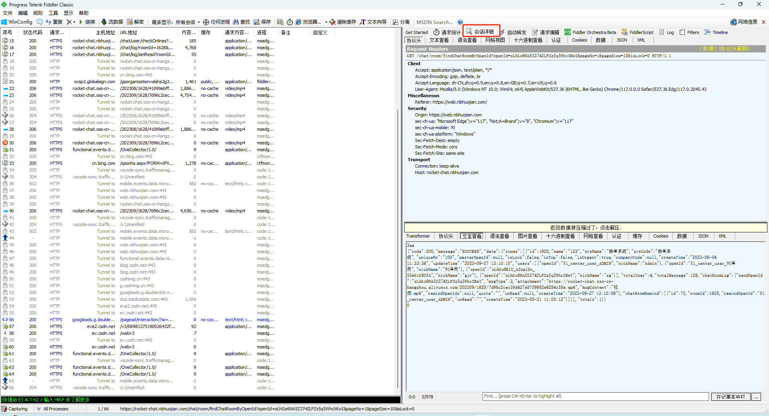
Task: Open the 规则 menu
Action: tap(38, 13)
